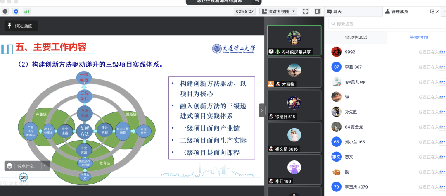
Task: Click the blue 65 avatar
Action: click(337, 142)
